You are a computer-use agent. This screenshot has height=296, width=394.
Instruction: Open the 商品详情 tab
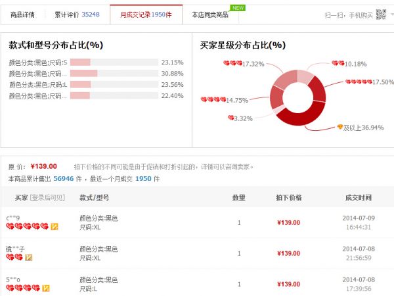(x=22, y=14)
